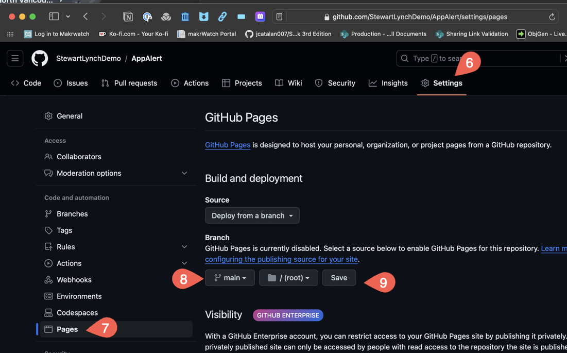Click the GitHub search field

pos(482,58)
